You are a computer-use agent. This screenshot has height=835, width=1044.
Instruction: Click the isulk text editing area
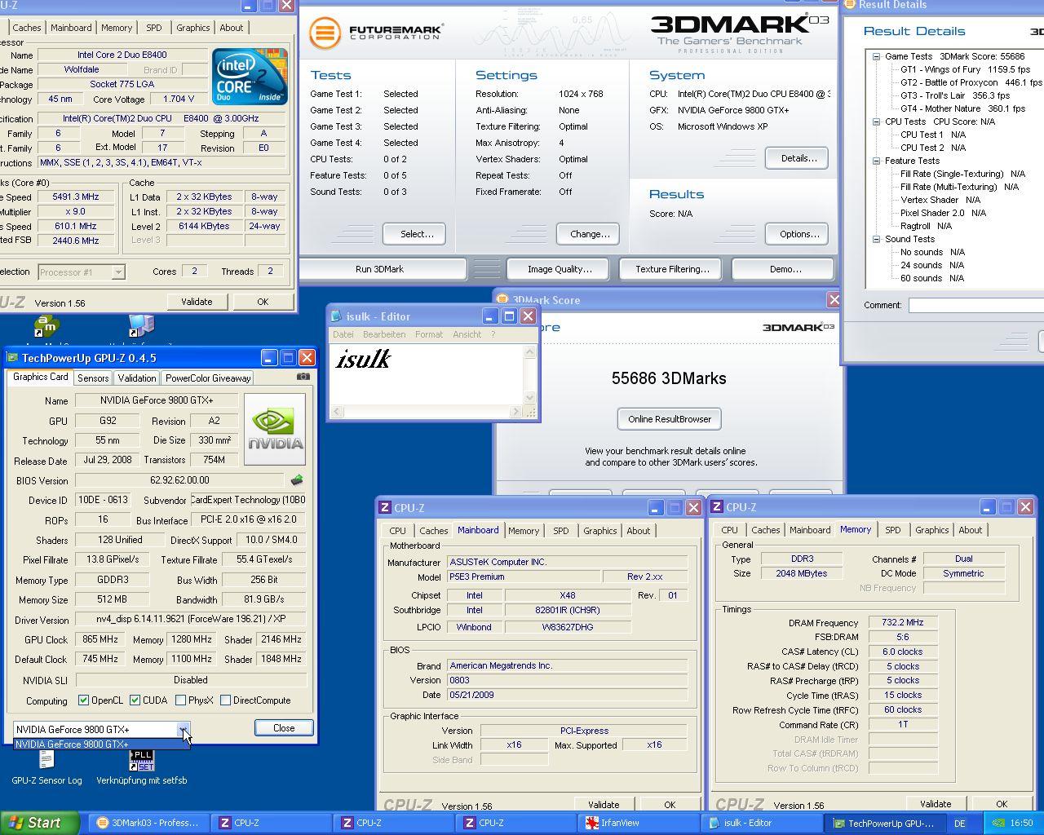click(427, 374)
